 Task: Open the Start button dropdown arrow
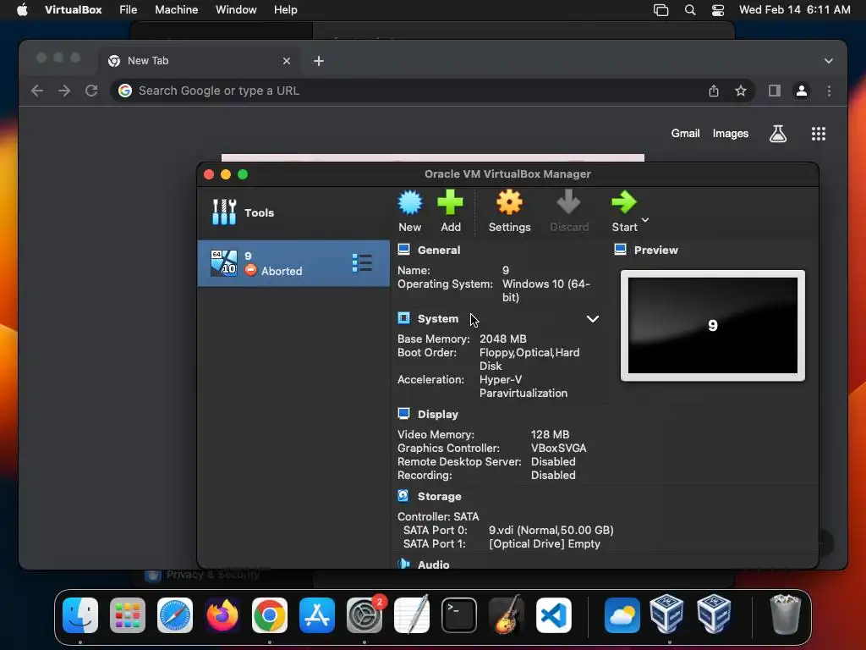tap(645, 220)
